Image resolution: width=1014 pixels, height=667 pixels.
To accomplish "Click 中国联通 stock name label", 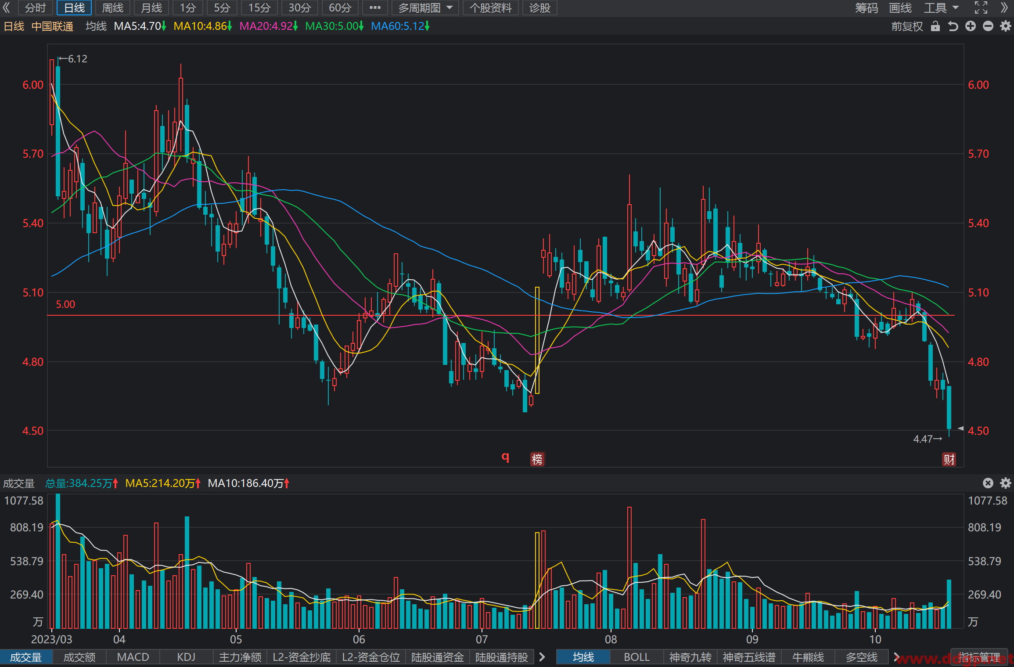I will (52, 26).
